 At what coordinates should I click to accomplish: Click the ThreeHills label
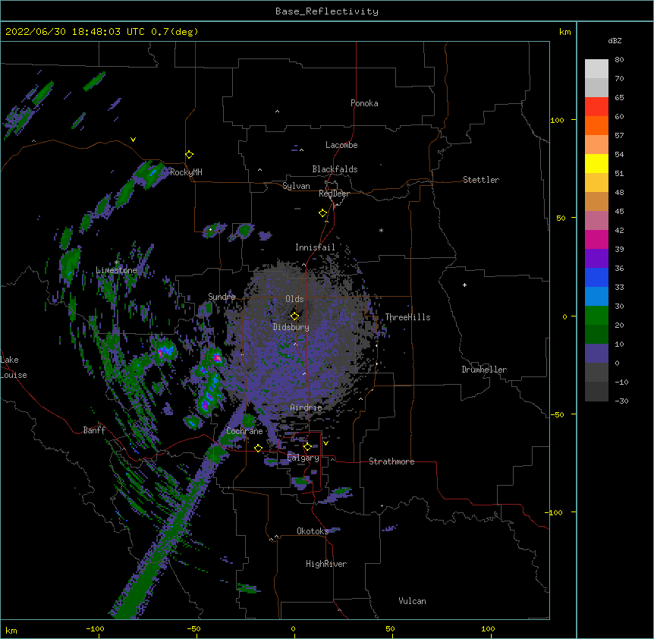(407, 317)
